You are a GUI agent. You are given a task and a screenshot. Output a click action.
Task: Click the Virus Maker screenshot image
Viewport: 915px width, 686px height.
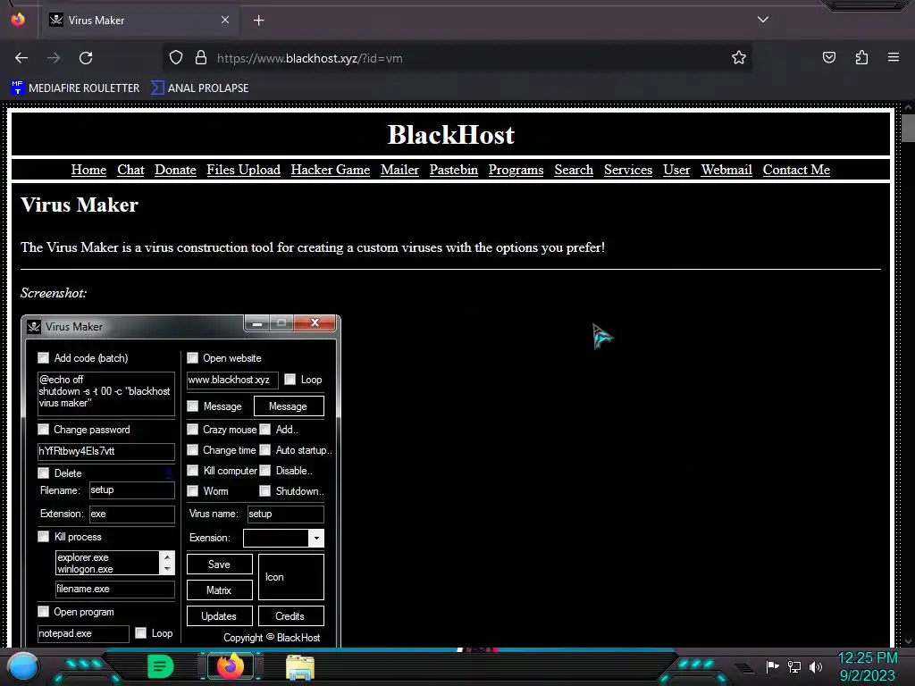tap(180, 480)
